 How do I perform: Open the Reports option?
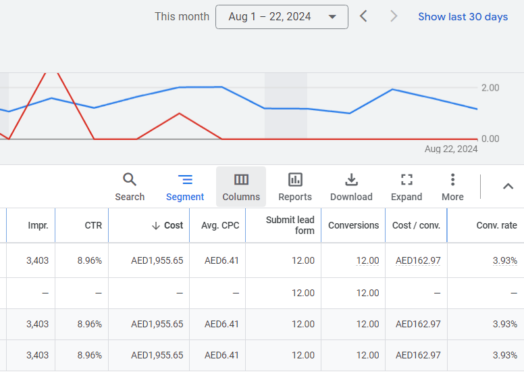click(x=295, y=187)
